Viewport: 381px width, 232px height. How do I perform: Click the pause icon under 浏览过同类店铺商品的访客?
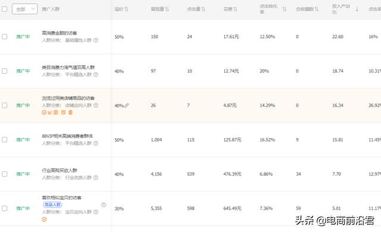click(x=44, y=112)
